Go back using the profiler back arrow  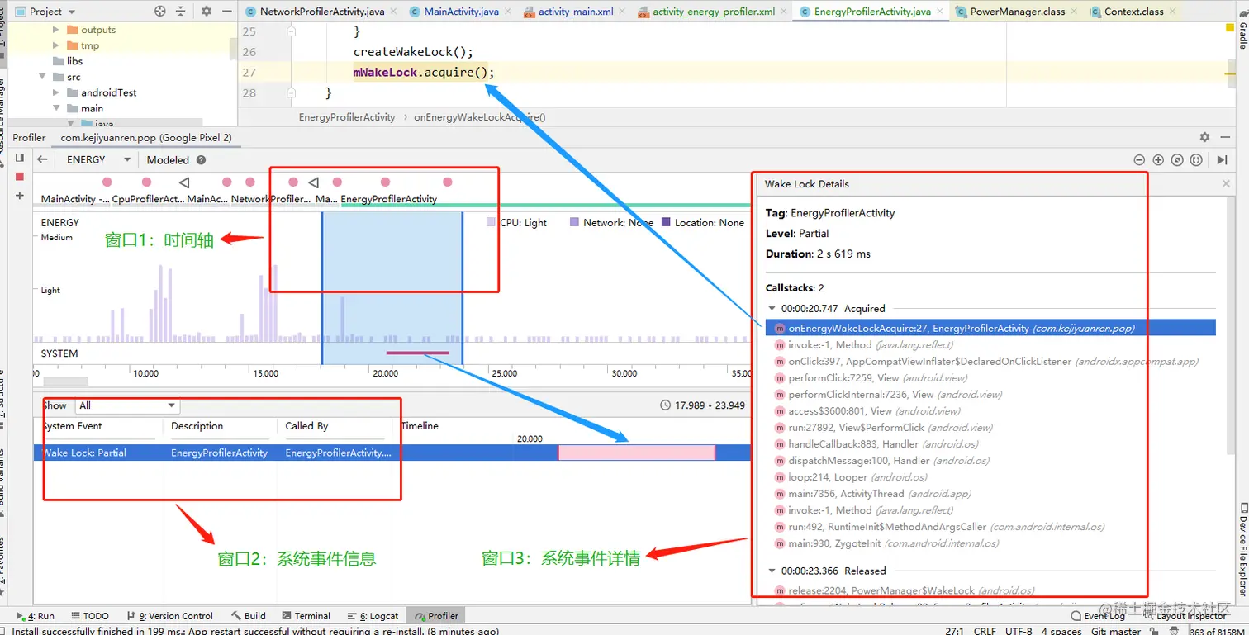pyautogui.click(x=42, y=159)
